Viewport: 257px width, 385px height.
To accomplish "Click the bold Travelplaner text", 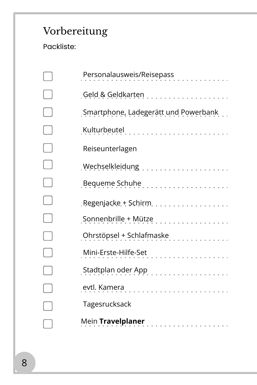I will tap(122, 321).
